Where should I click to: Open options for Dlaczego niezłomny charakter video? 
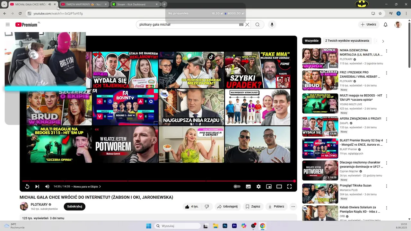387,163
